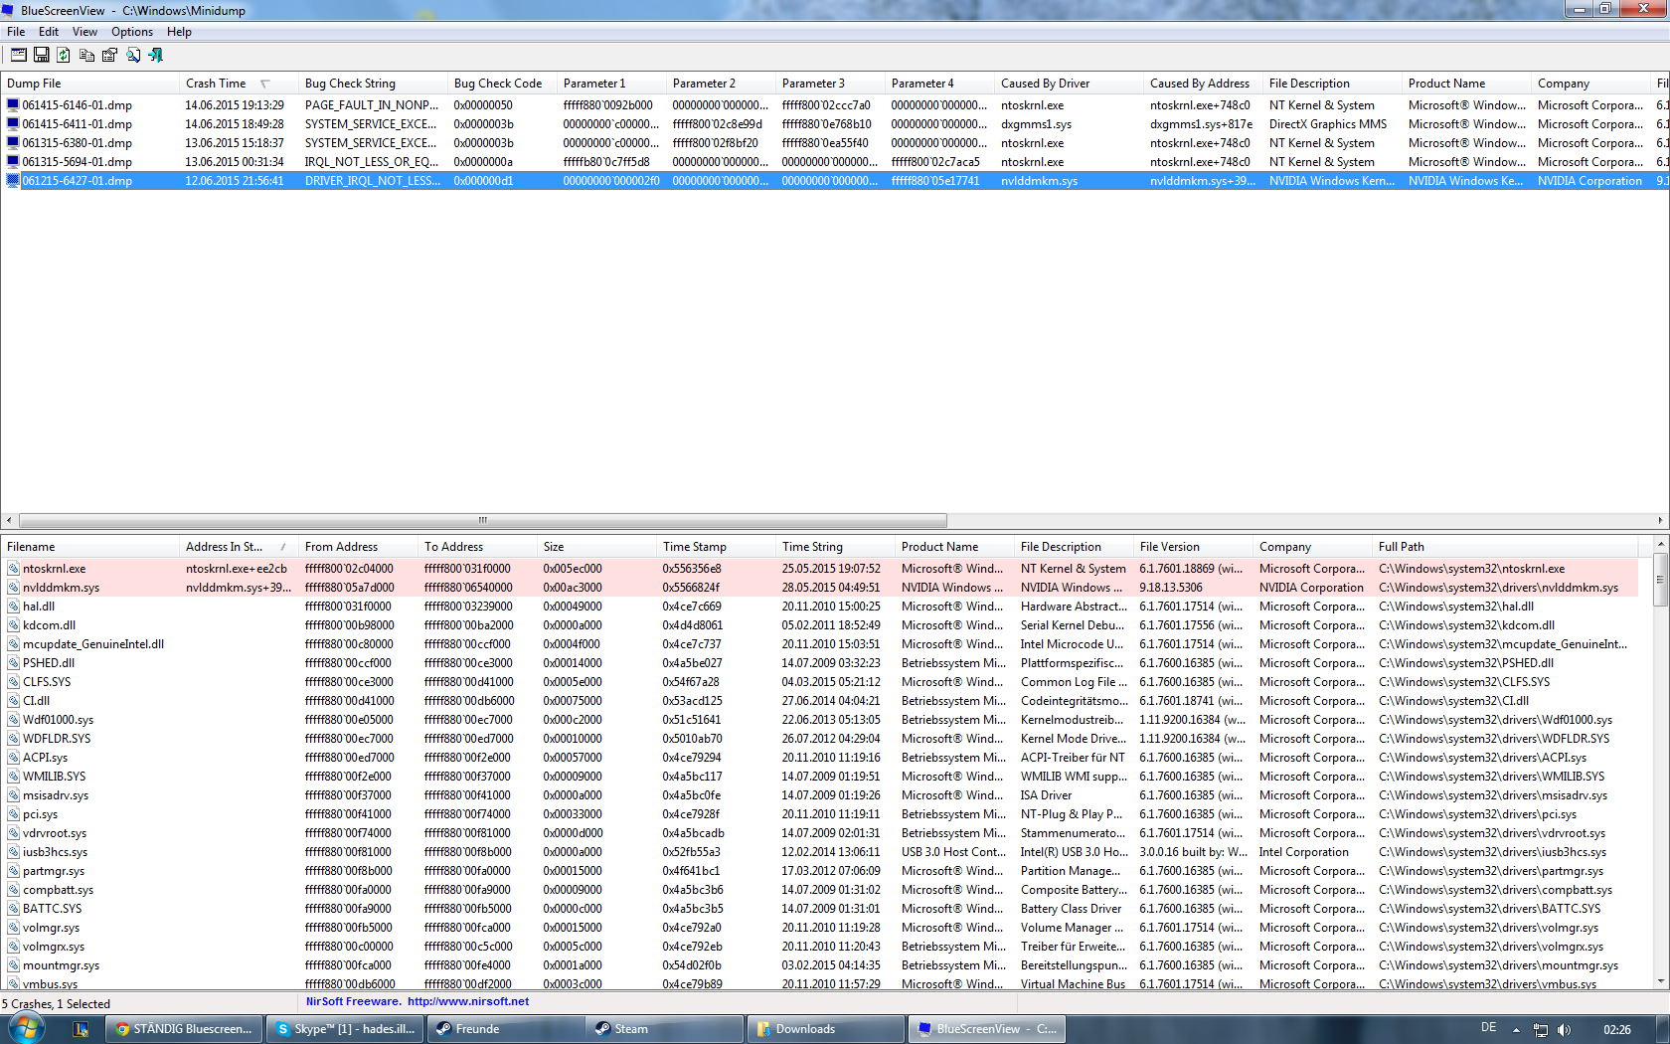Screen dimensions: 1670x1044
Task: Select ACPI.sys in driver list
Action: click(45, 758)
